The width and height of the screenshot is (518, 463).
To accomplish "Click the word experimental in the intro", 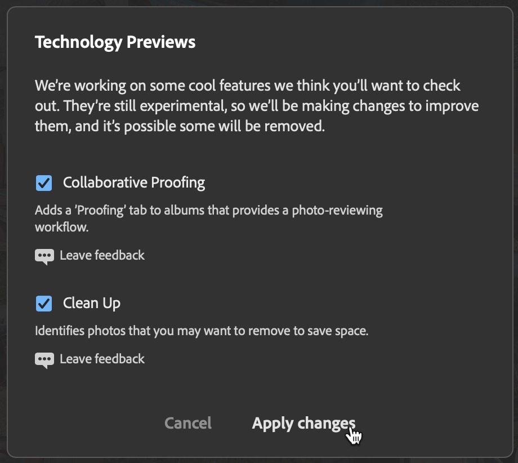I will coord(184,106).
